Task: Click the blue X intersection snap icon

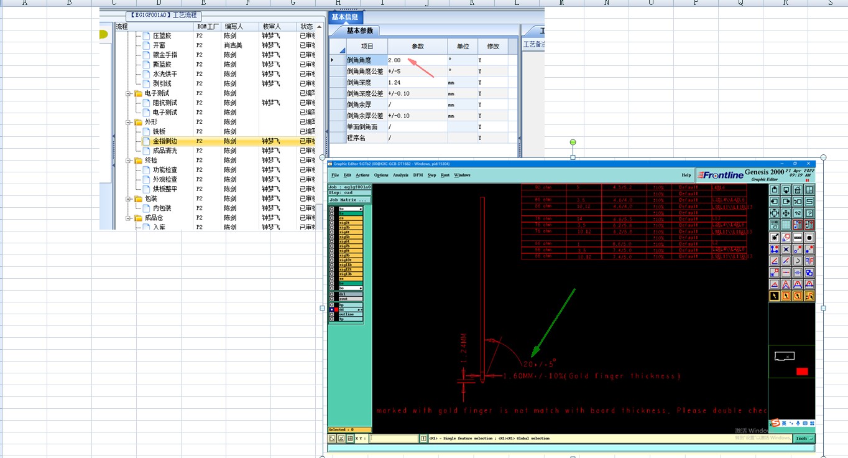Action: 786,249
